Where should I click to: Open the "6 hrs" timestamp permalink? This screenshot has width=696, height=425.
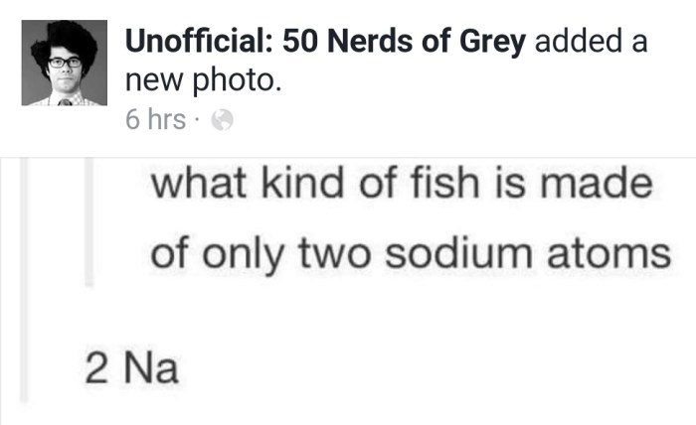[156, 120]
